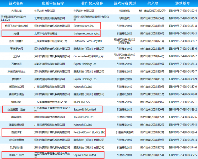Select ISBN 978-7-498-04382-5 in last row
198x159 pixels.
coord(183,155)
